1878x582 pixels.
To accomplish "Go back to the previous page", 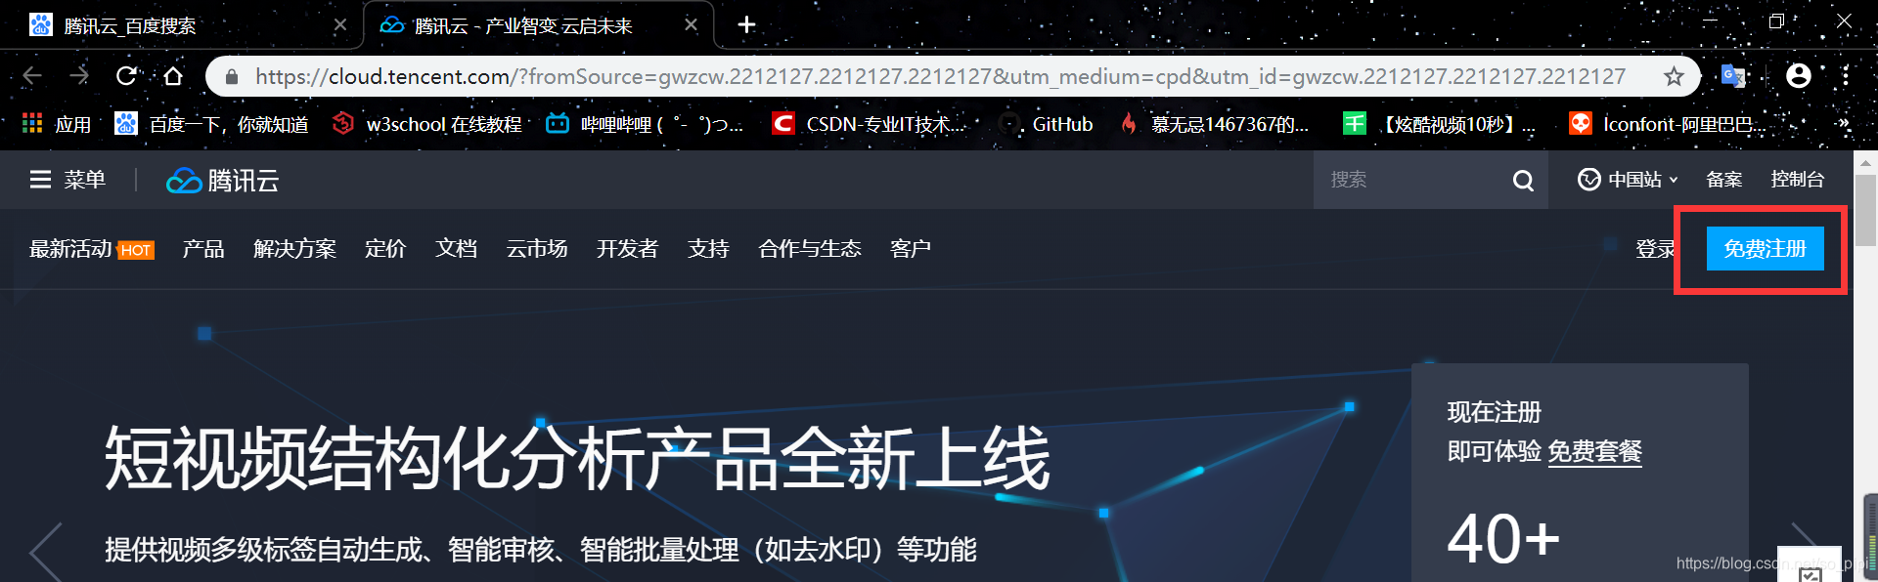I will 32,76.
